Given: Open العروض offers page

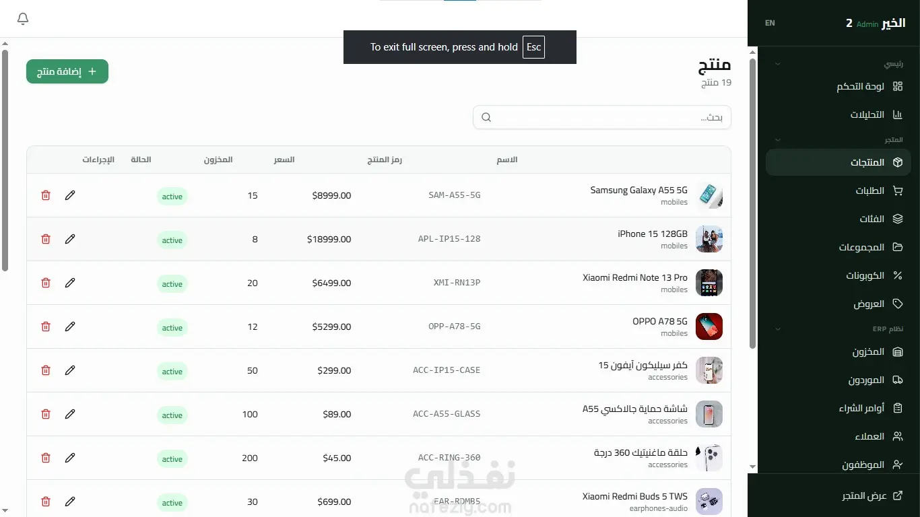Looking at the screenshot, I should click(x=839, y=304).
